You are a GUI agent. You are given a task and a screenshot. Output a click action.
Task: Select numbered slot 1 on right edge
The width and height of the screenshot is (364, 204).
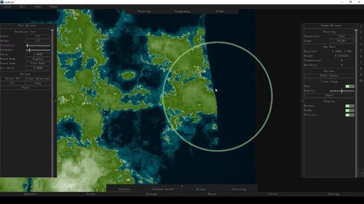(x=361, y=27)
